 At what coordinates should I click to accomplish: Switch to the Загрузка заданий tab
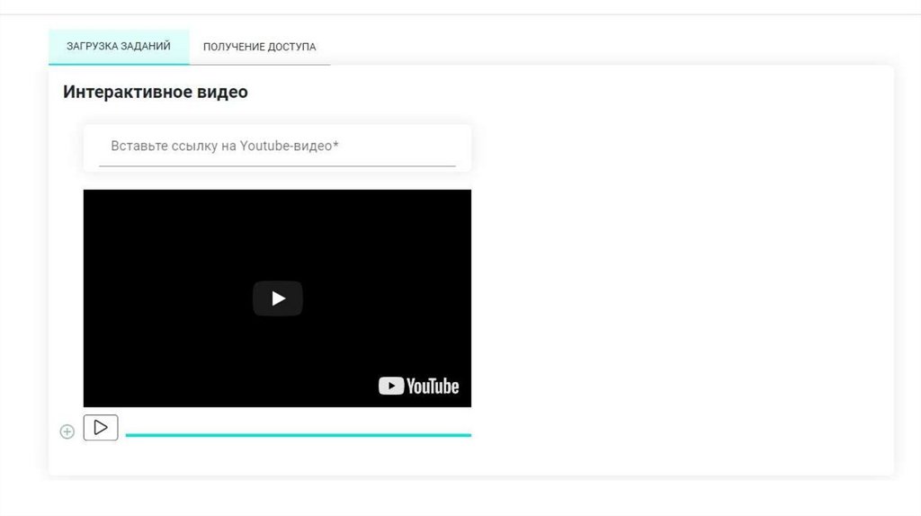pos(119,47)
